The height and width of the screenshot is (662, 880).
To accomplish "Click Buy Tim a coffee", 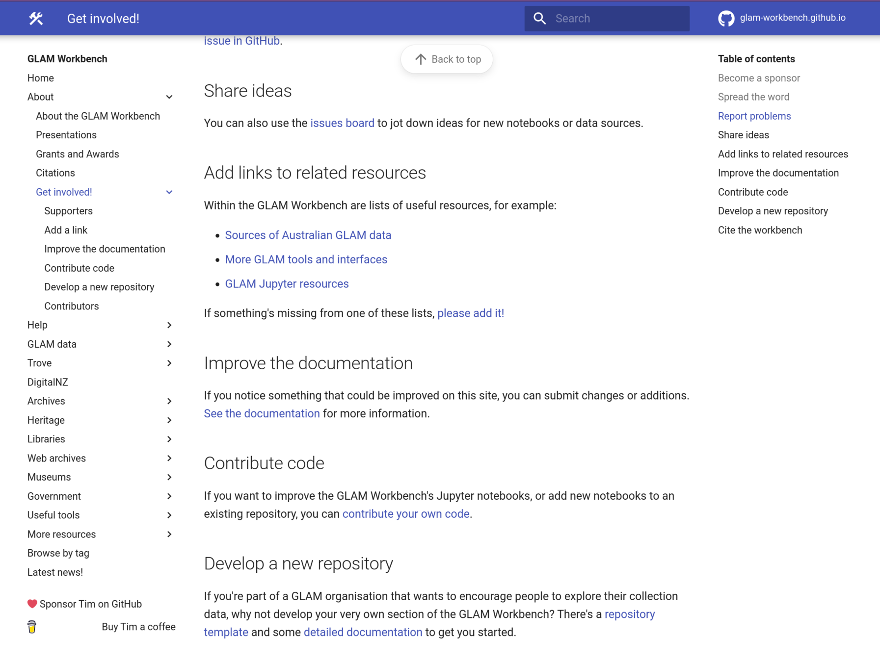I will coord(138,627).
